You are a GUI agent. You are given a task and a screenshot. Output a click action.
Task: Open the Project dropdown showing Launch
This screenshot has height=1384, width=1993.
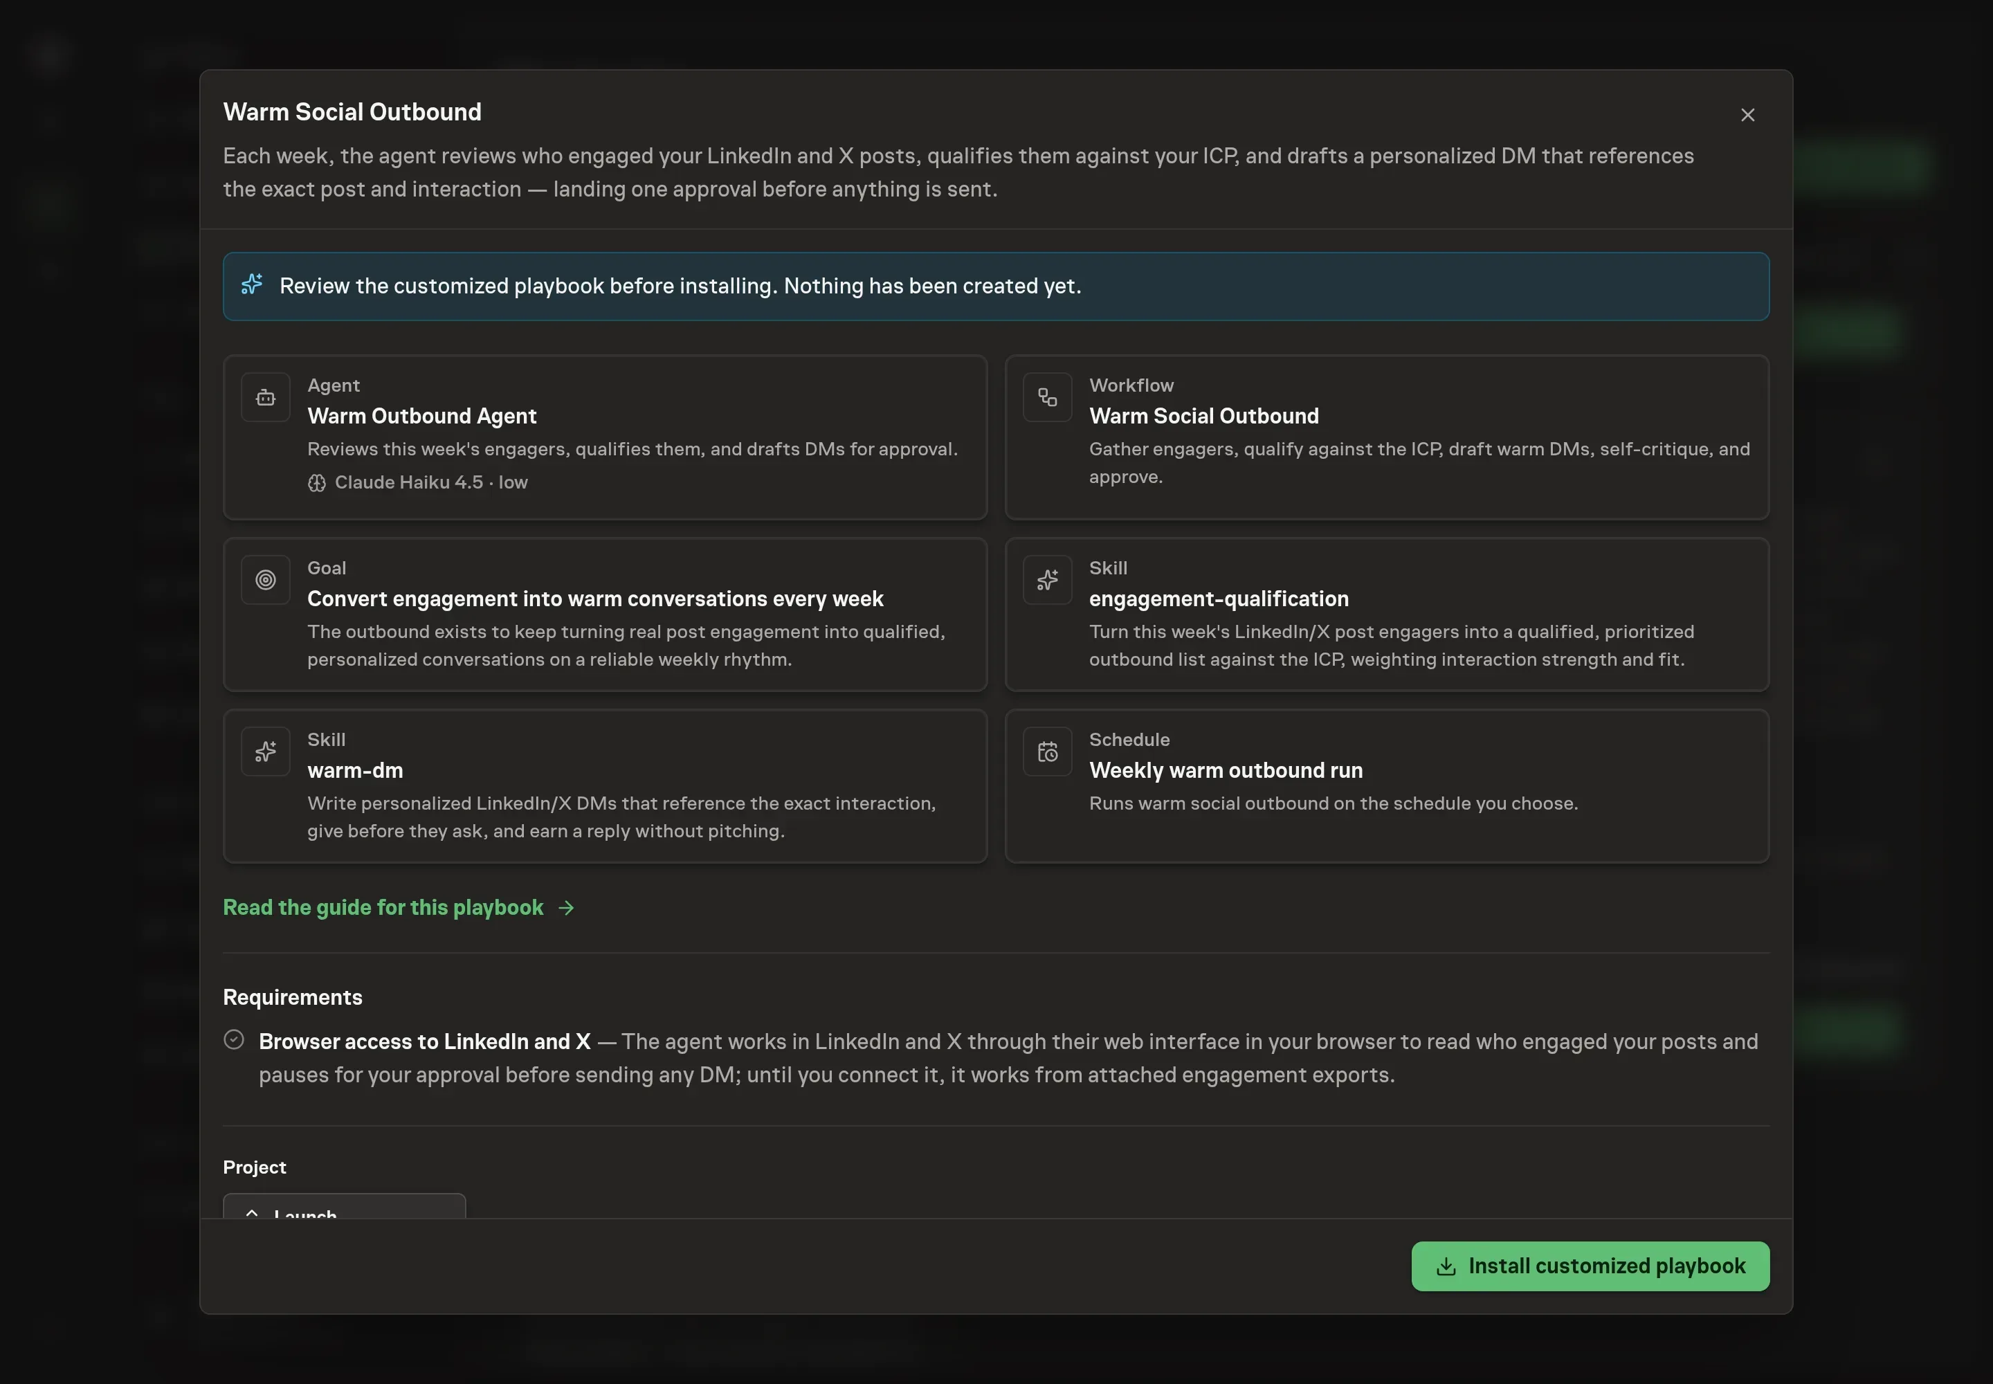(x=345, y=1206)
